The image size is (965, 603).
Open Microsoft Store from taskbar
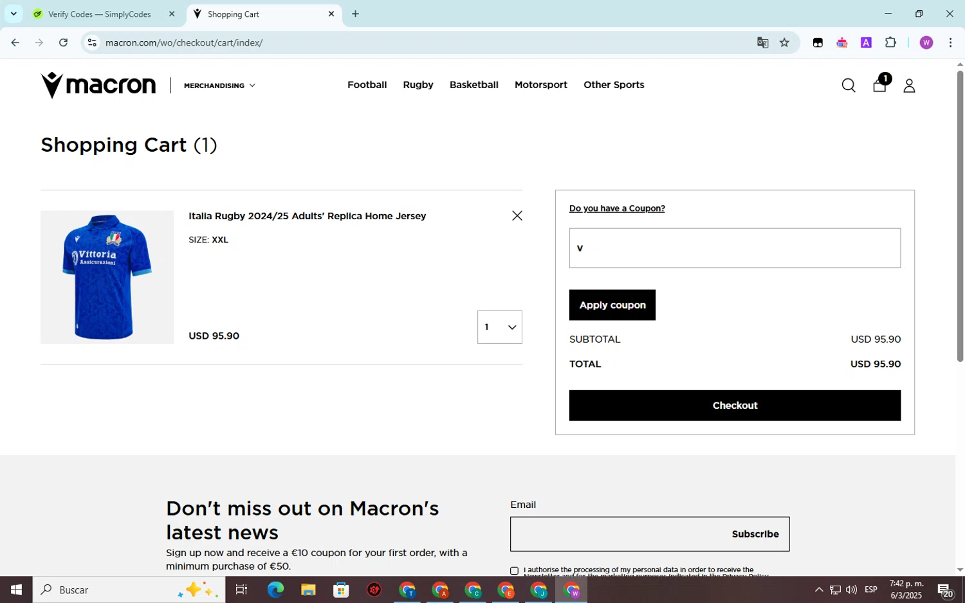pos(341,589)
